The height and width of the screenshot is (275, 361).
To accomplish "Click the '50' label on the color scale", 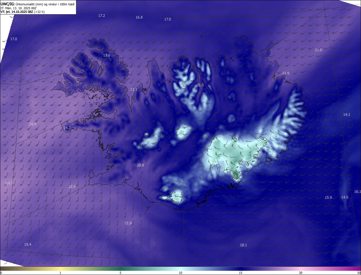I will [359, 273].
